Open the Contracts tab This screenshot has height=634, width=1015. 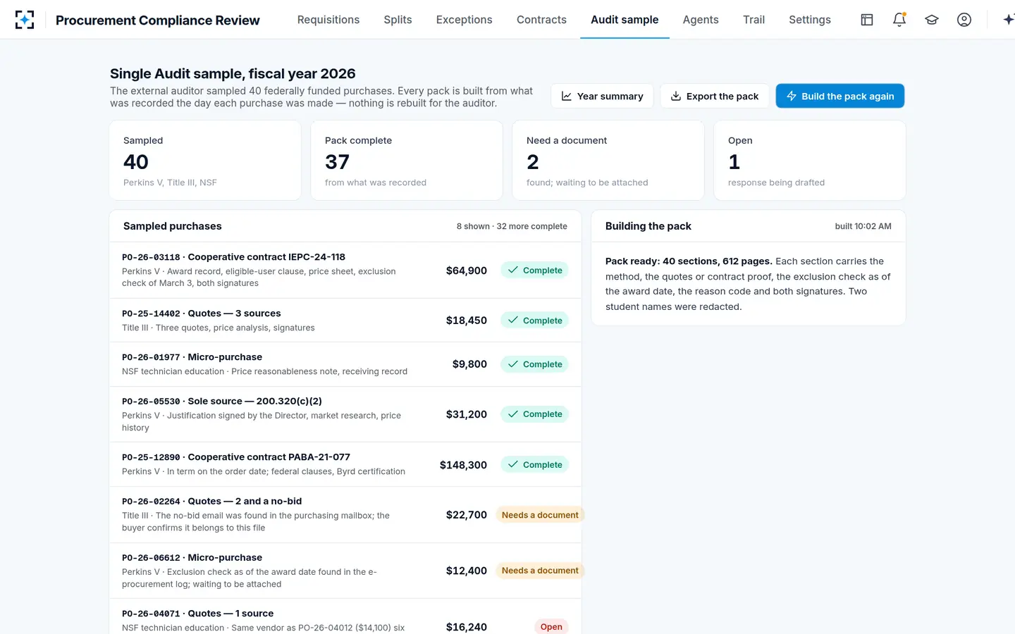pos(541,20)
